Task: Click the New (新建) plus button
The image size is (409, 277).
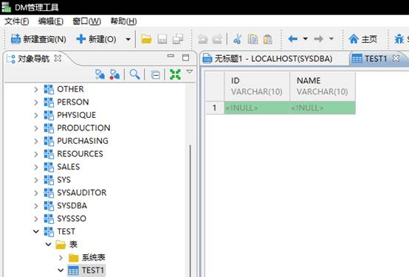Action: pos(96,39)
